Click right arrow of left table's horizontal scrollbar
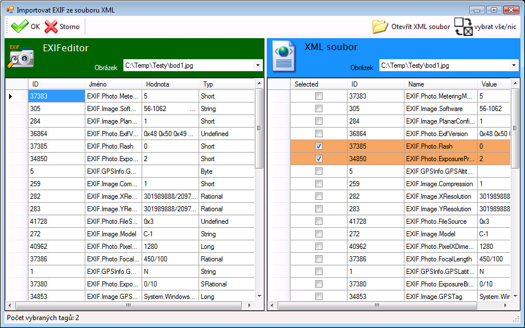 click(250, 306)
